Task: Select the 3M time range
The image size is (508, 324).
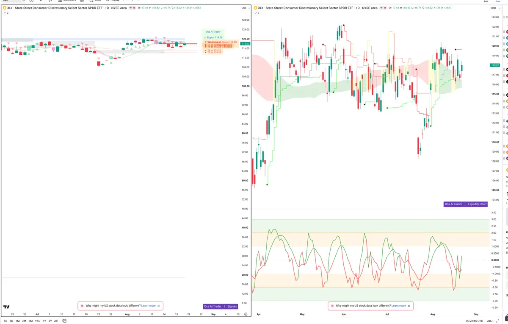Action: 24,321
